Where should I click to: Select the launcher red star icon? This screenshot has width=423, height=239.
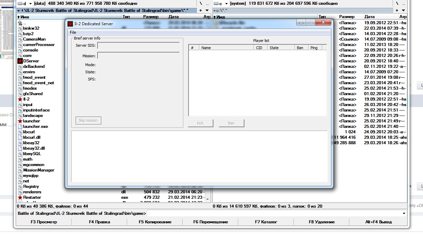click(x=20, y=121)
